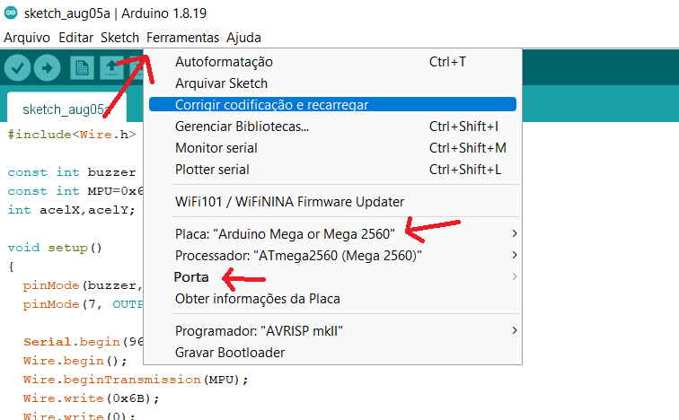Click the Open sketch up-arrow icon
679x420 pixels.
pyautogui.click(x=111, y=68)
